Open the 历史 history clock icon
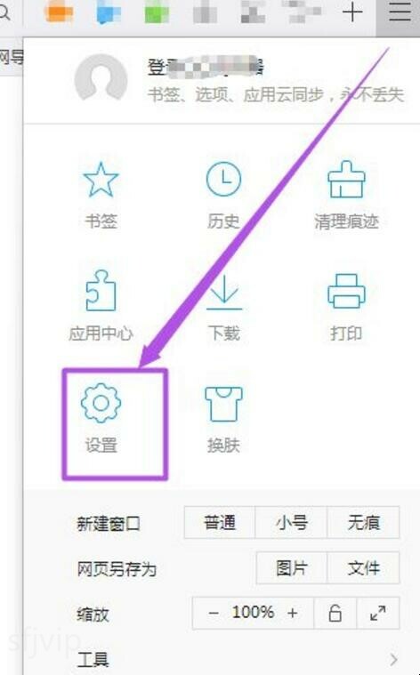 [x=223, y=179]
